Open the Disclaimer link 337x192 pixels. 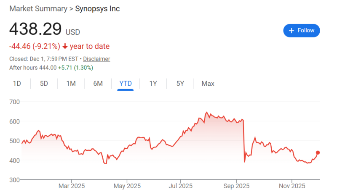click(x=96, y=59)
